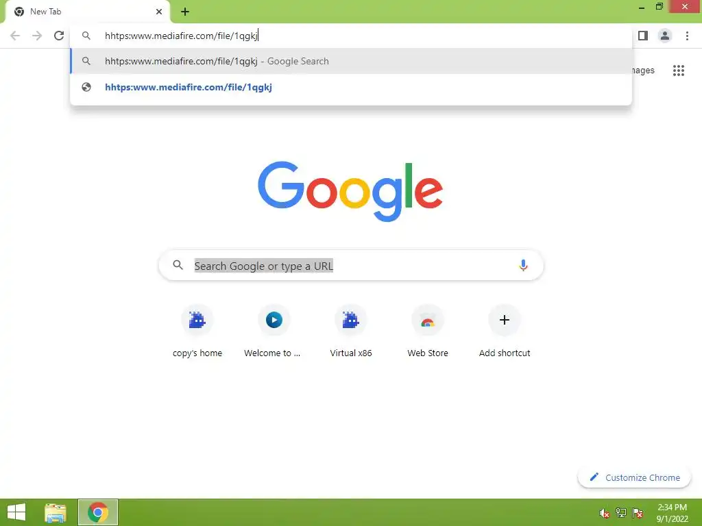This screenshot has width=702, height=526.
Task: Click Customize Chrome button
Action: (634, 477)
